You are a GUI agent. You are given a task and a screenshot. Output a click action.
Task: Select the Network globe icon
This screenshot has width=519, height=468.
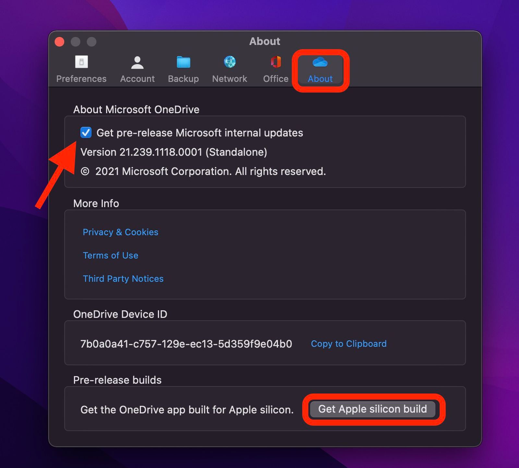(230, 62)
